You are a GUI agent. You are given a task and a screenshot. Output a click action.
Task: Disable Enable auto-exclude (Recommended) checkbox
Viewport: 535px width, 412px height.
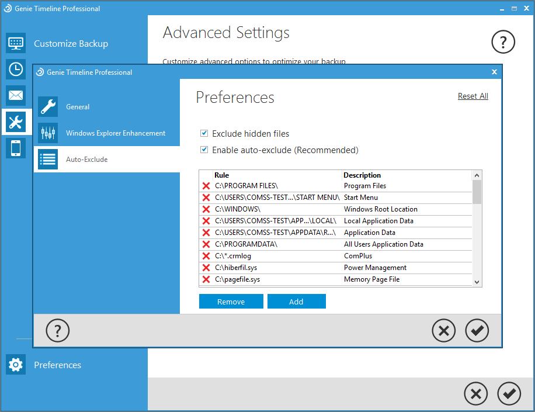point(204,150)
